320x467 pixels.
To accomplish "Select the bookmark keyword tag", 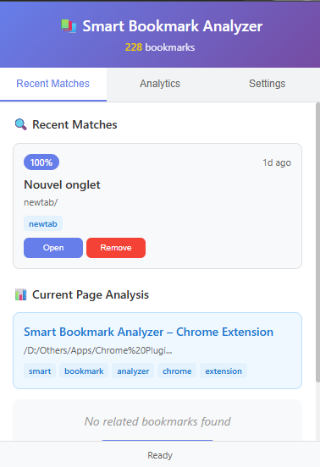I will pyautogui.click(x=84, y=371).
